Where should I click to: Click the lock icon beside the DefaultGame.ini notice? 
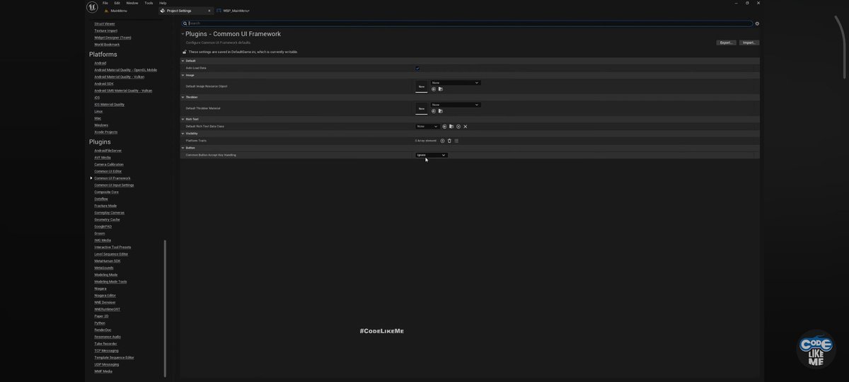pyautogui.click(x=185, y=52)
